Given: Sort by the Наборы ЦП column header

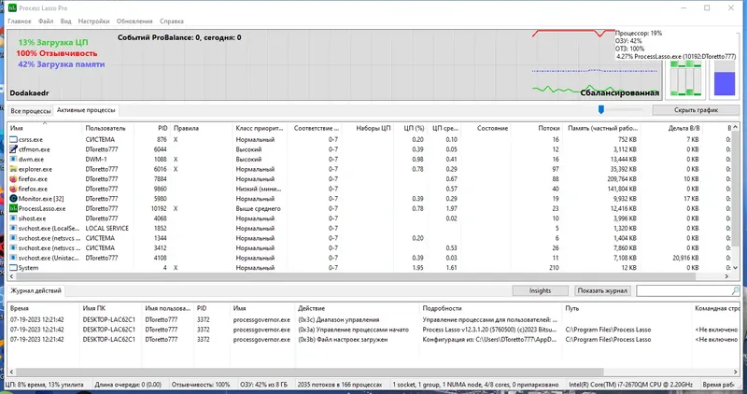Looking at the screenshot, I should (368, 128).
